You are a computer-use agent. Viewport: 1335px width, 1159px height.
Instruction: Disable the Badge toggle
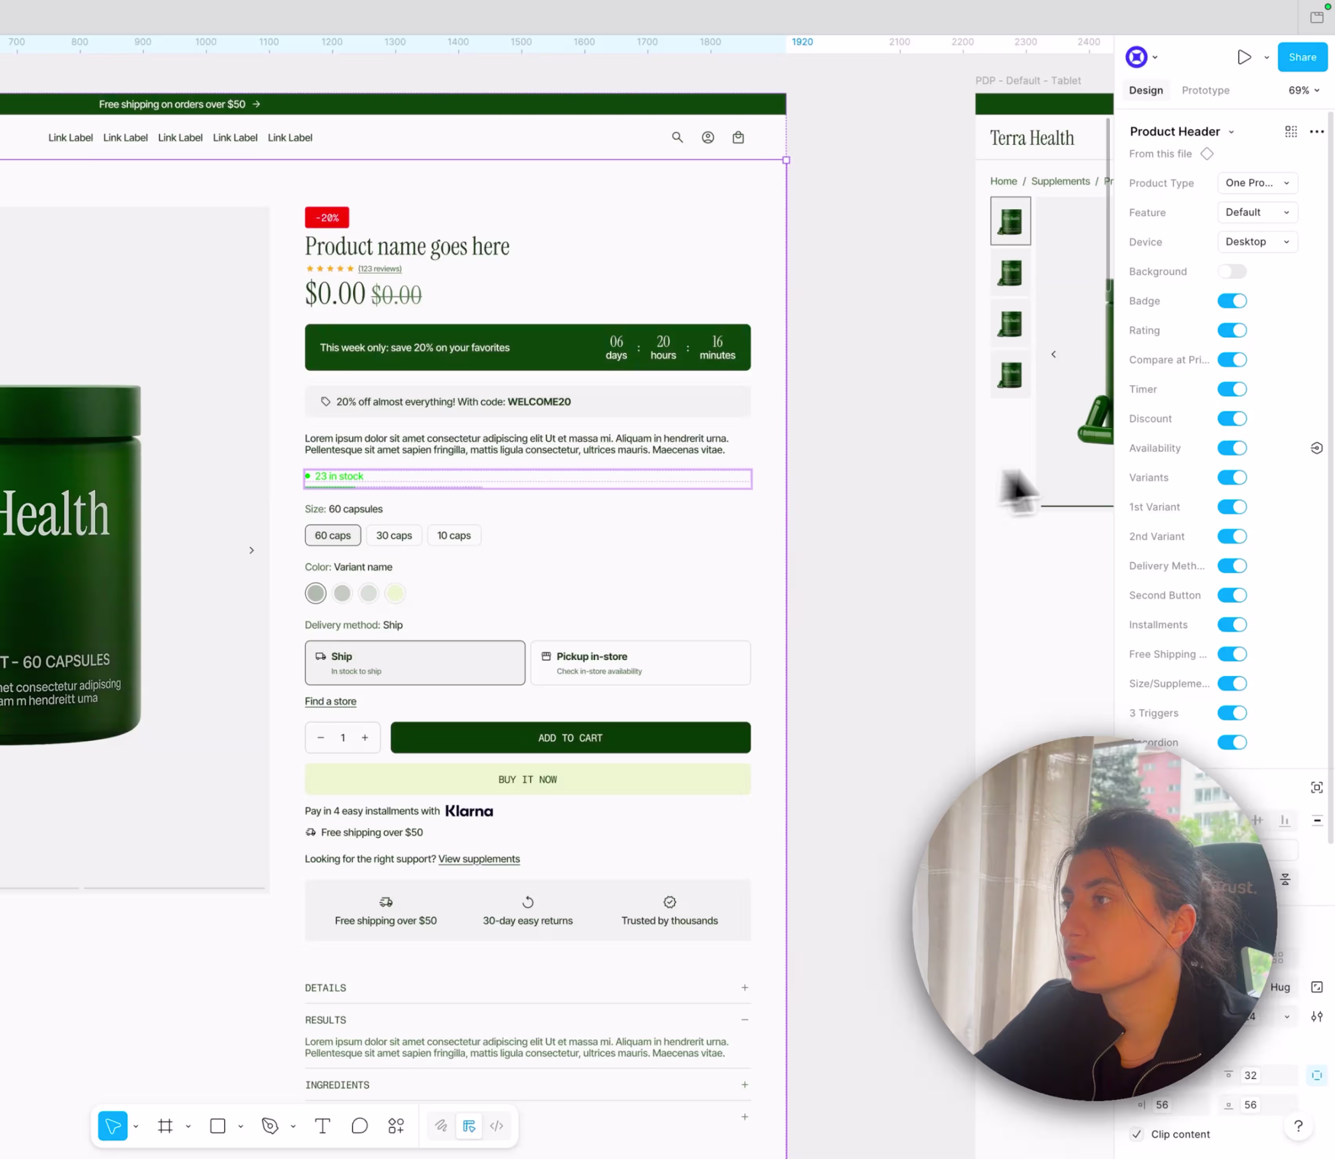point(1232,300)
